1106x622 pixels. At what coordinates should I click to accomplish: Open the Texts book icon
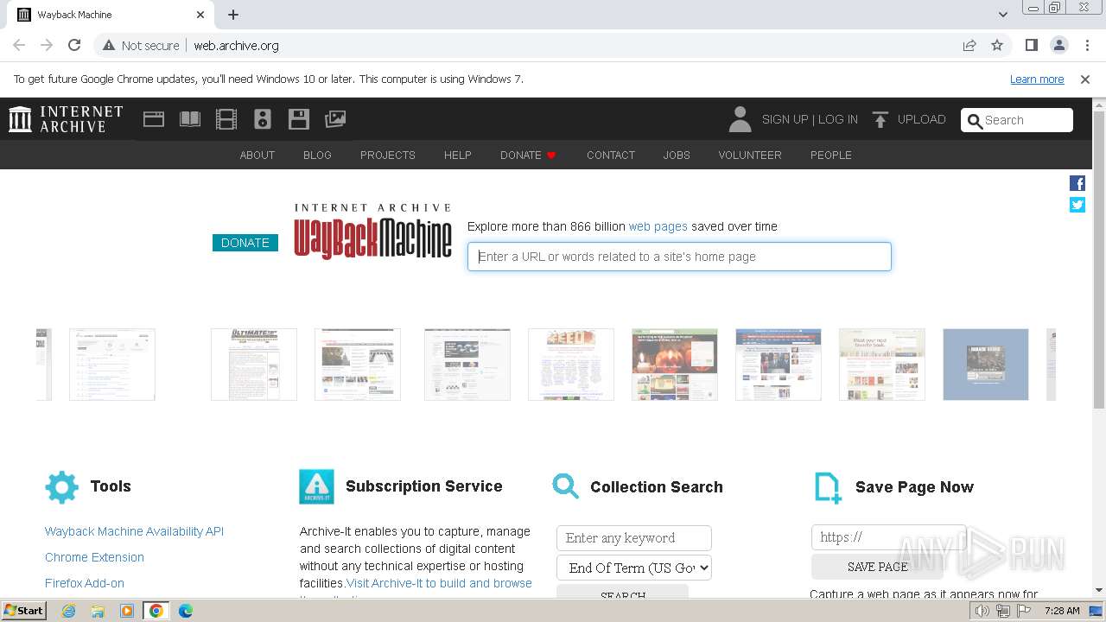click(x=190, y=119)
